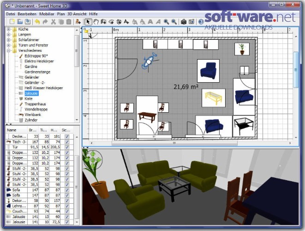Toggle checkbox of Jalousie row with height 60
Image resolution: width=305 pixels, height=231 pixels.
coord(67,217)
